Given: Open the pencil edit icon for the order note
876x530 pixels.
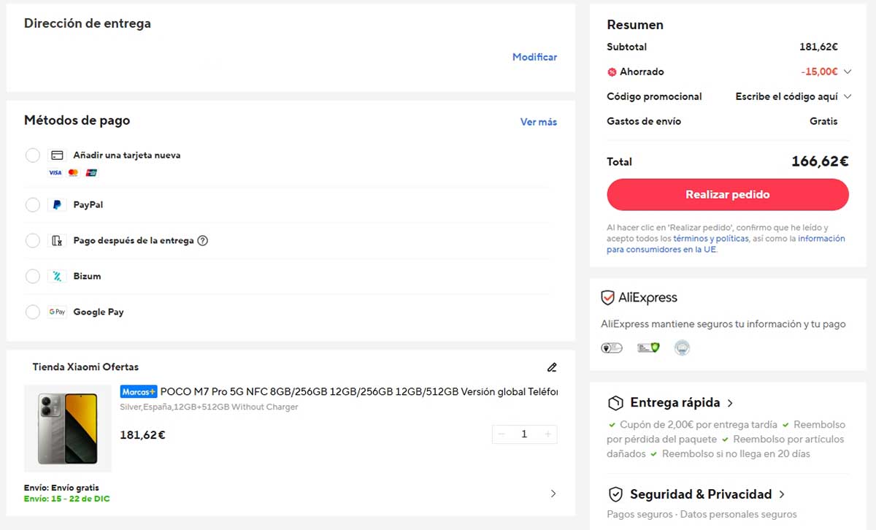Looking at the screenshot, I should (552, 367).
